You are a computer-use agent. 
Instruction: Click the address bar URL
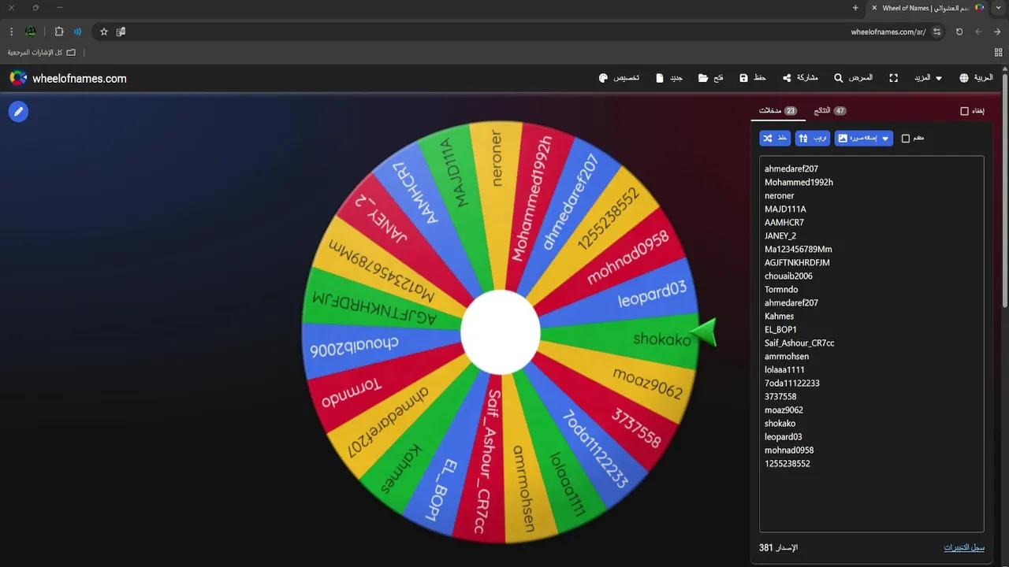(x=888, y=31)
